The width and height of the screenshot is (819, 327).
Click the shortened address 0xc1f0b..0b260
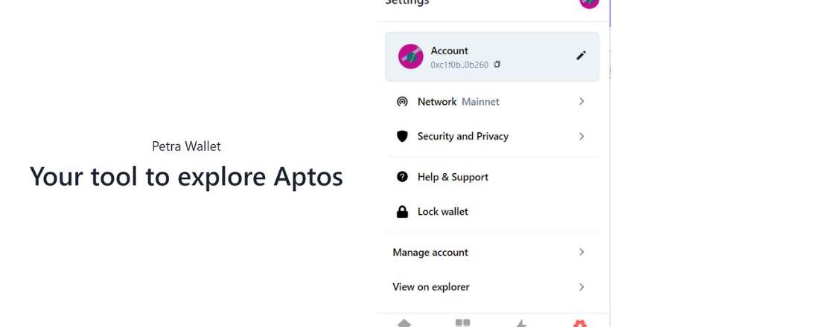(459, 65)
